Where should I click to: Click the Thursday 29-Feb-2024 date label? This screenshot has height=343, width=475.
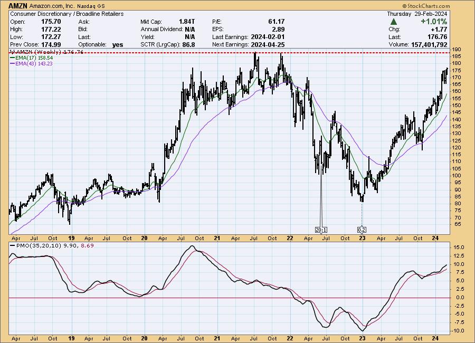pyautogui.click(x=417, y=13)
